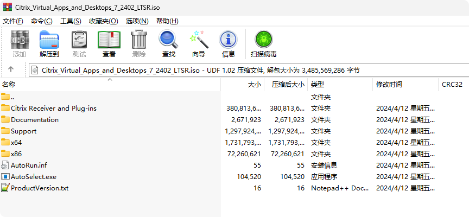Image resolution: width=469 pixels, height=217 pixels.
Task: Click the WinRAR icon in title bar
Action: click(x=8, y=7)
